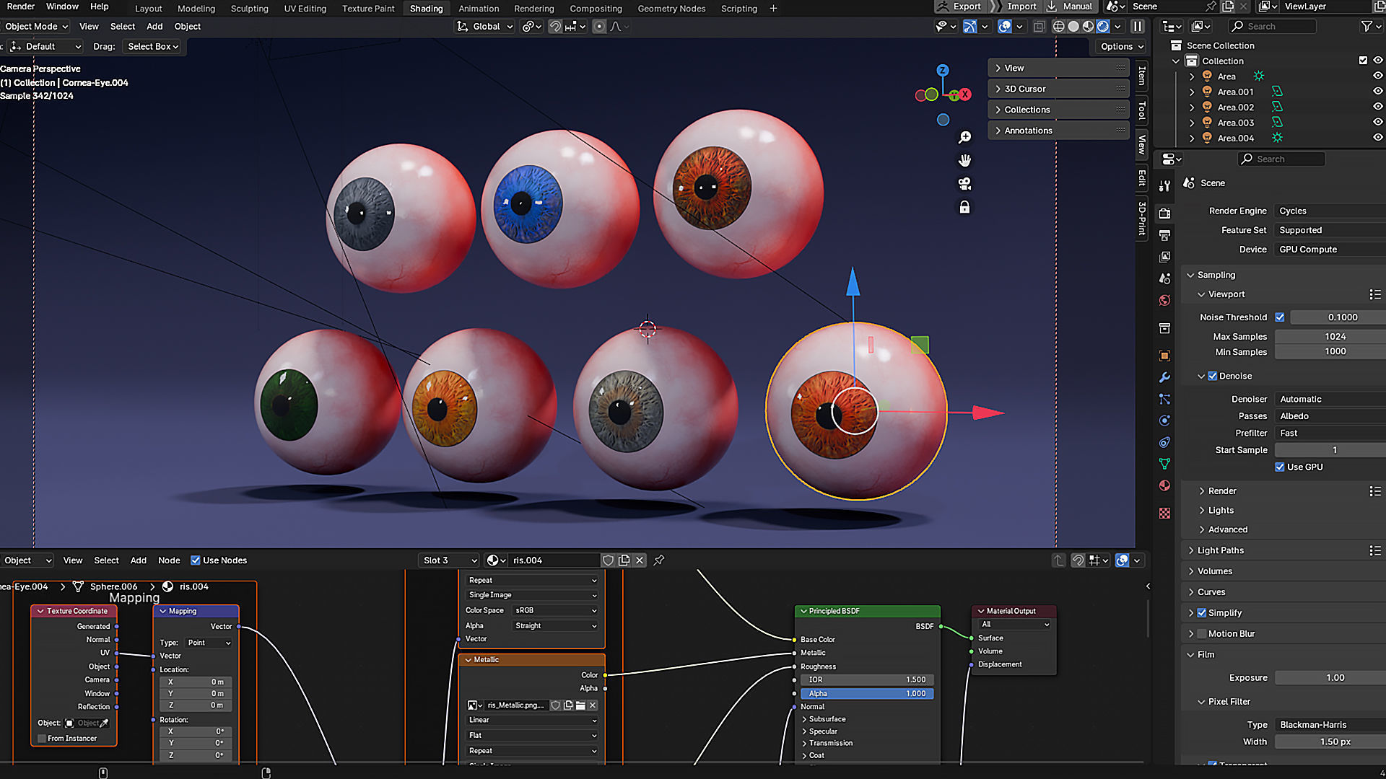
Task: Open the ris_Metallic.png image folder icon
Action: click(x=580, y=705)
